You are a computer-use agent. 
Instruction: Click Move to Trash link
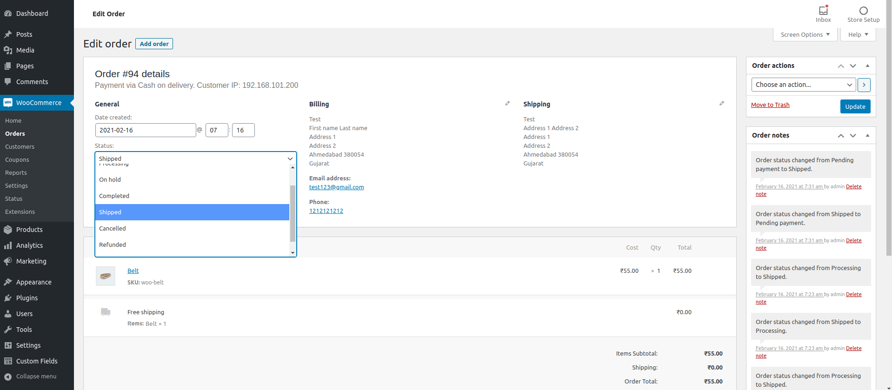click(770, 105)
